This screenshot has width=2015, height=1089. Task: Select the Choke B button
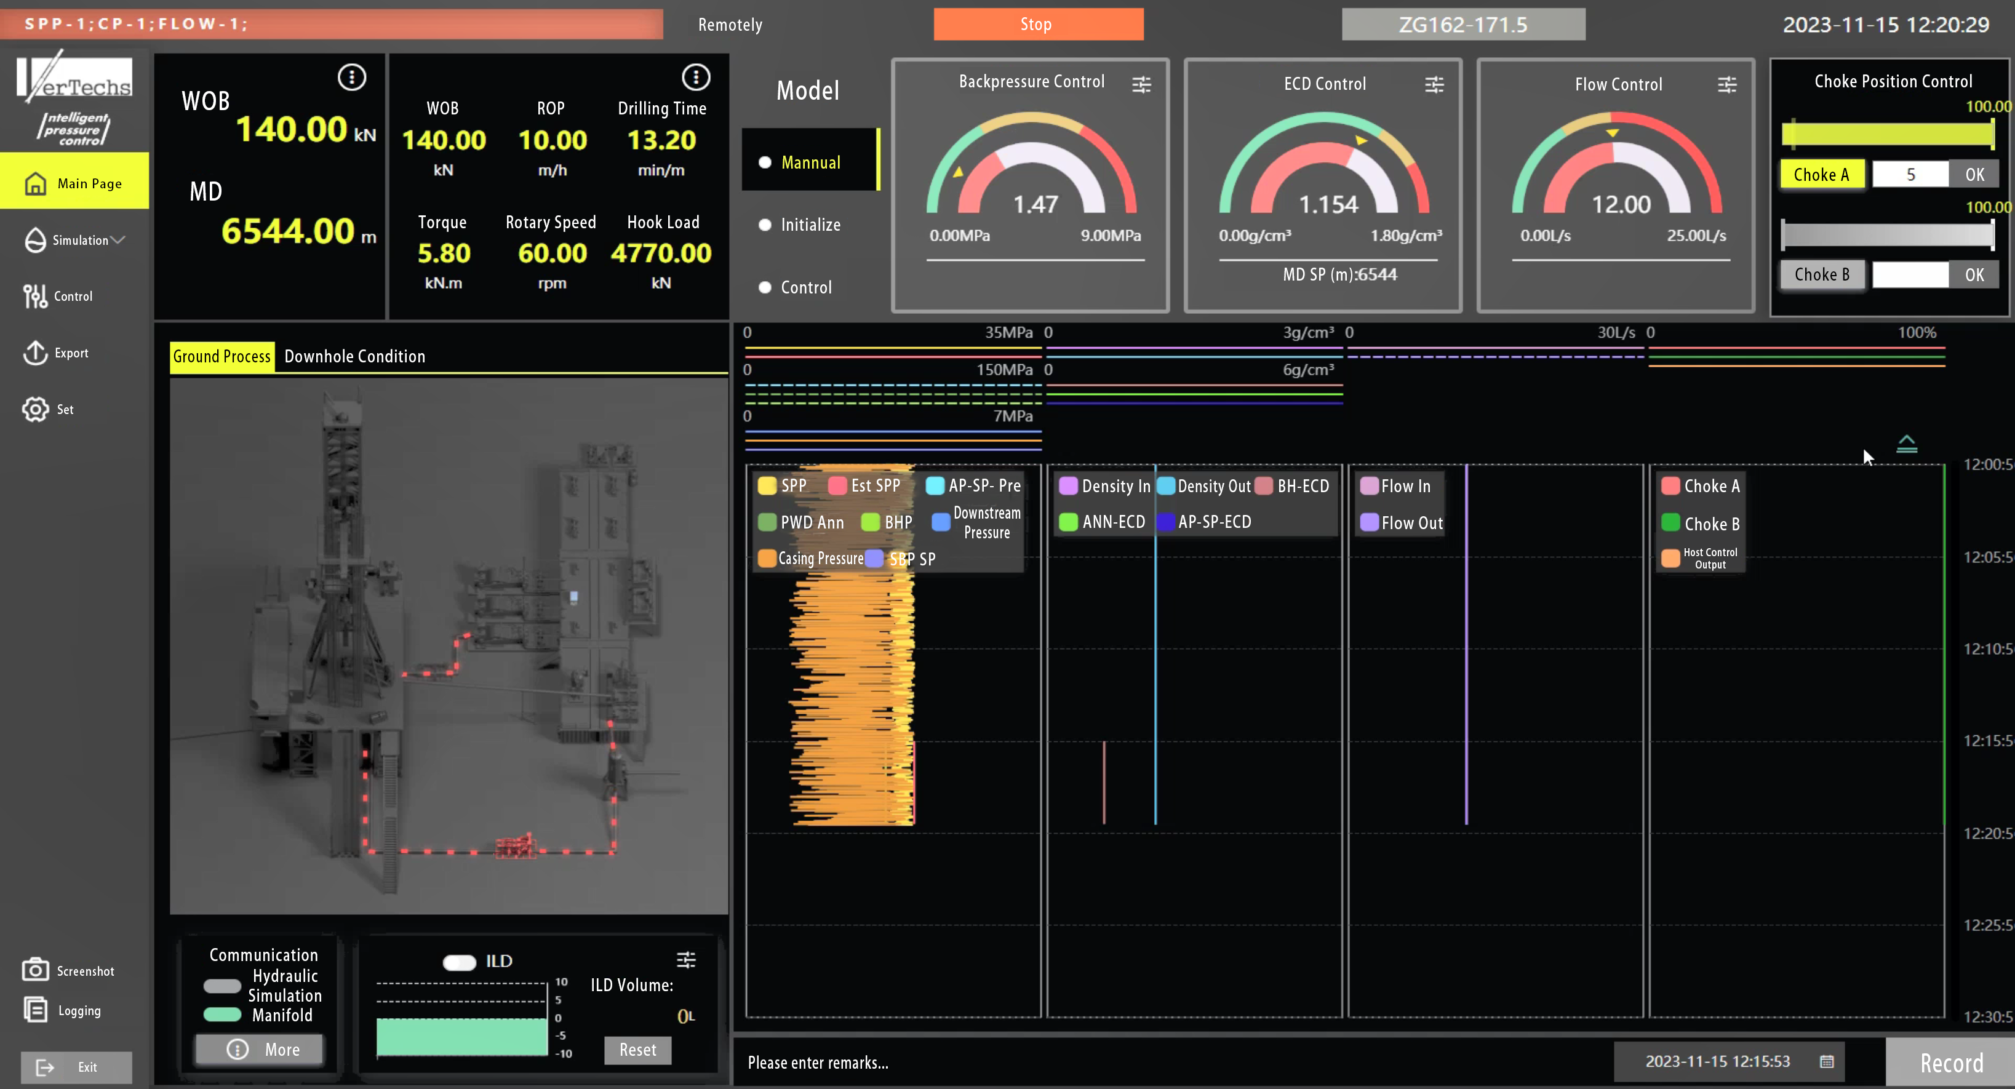[x=1822, y=274]
